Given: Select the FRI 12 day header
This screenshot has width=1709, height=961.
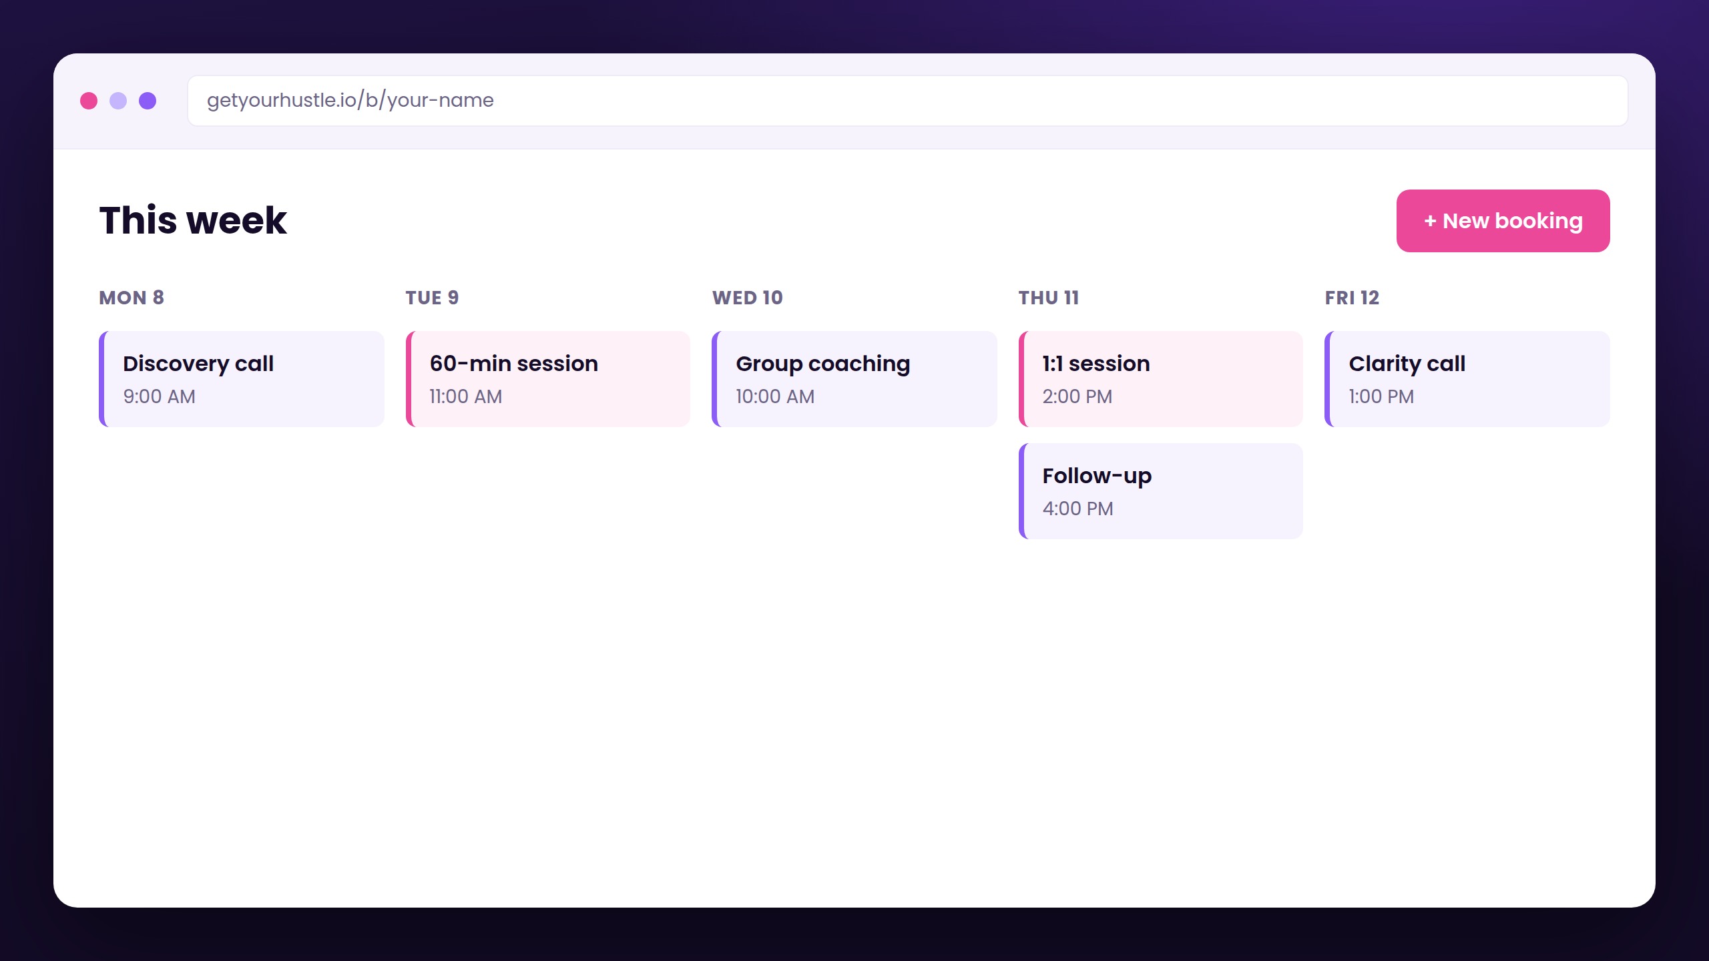Looking at the screenshot, I should click(x=1352, y=298).
